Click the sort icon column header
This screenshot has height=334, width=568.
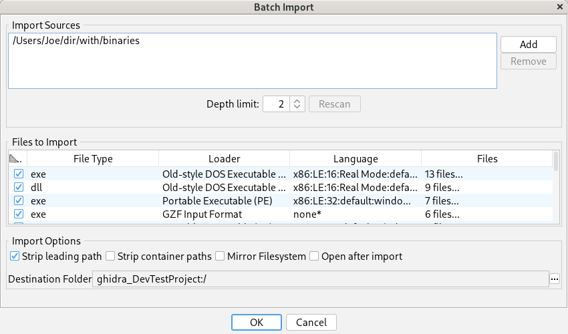pyautogui.click(x=16, y=159)
